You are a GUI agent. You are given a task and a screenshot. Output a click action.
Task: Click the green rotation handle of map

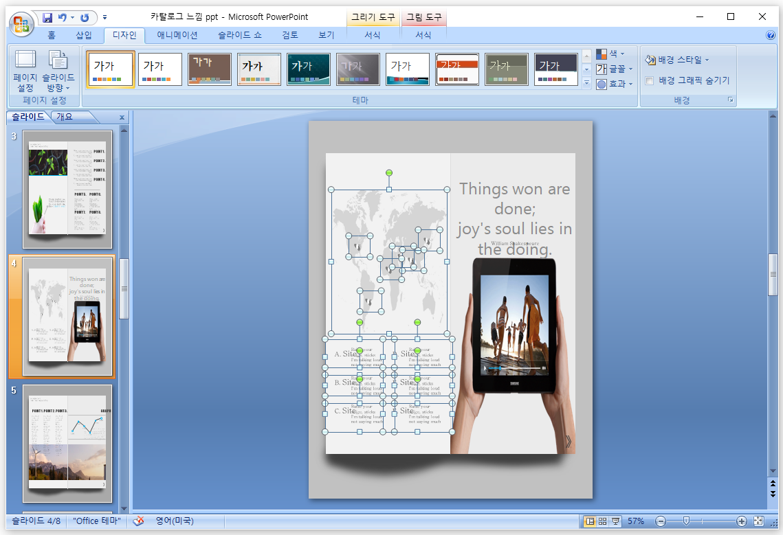pyautogui.click(x=389, y=172)
